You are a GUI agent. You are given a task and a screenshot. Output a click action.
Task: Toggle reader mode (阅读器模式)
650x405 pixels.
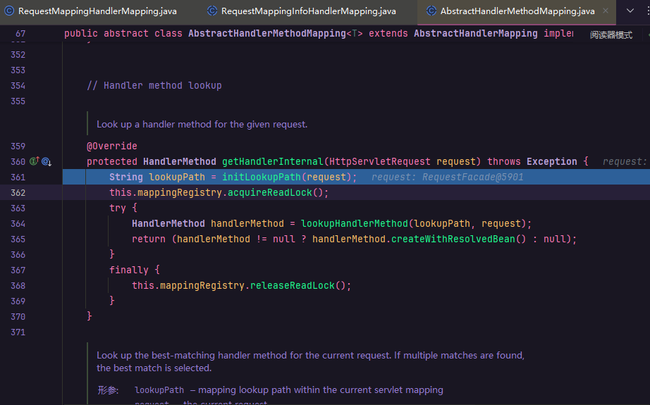[611, 35]
